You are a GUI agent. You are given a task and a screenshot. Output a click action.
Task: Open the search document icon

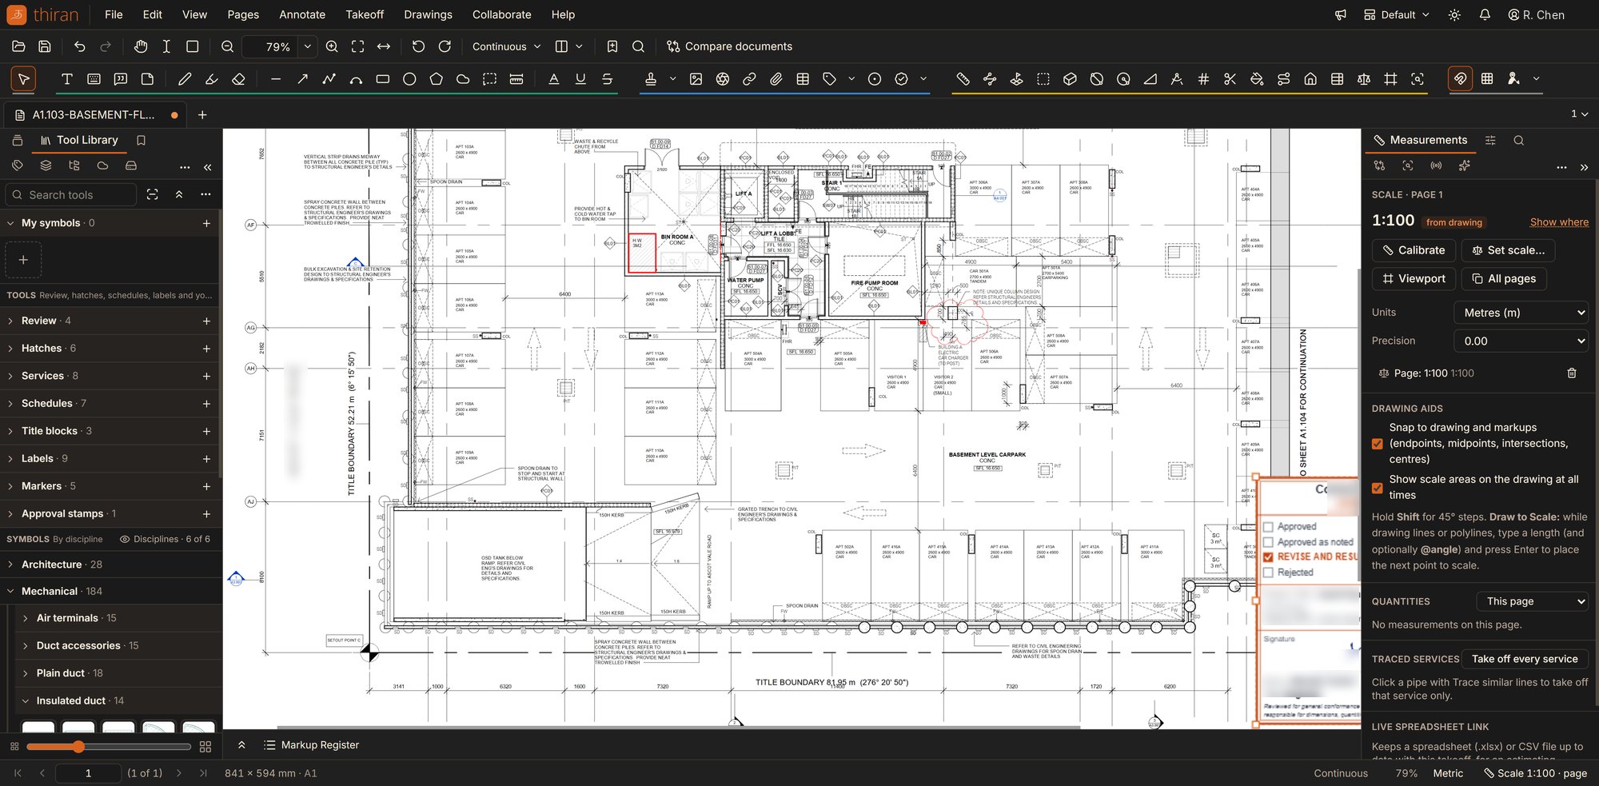[x=638, y=46]
